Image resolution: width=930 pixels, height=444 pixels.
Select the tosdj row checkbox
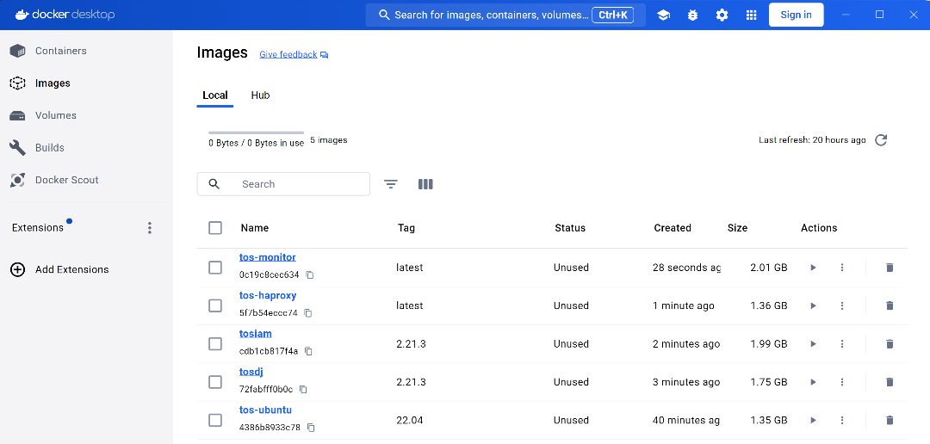click(215, 382)
